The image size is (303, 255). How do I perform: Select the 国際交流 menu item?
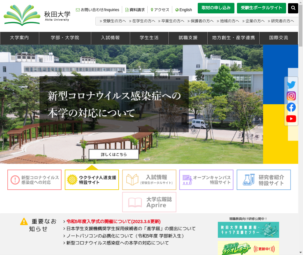pyautogui.click(x=278, y=38)
